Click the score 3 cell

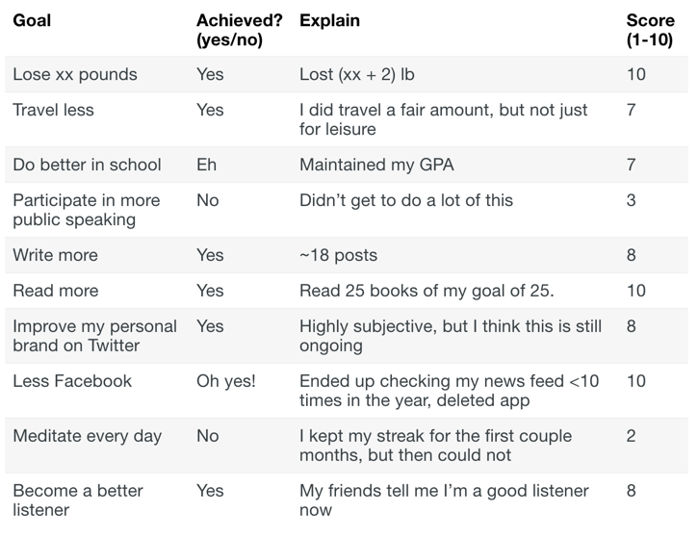631,200
